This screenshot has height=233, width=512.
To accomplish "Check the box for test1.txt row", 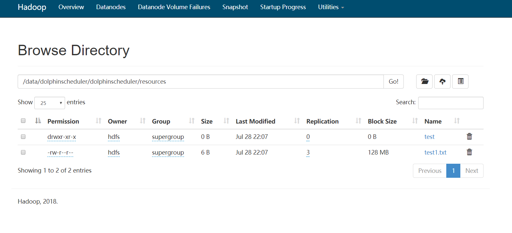I will pos(23,152).
